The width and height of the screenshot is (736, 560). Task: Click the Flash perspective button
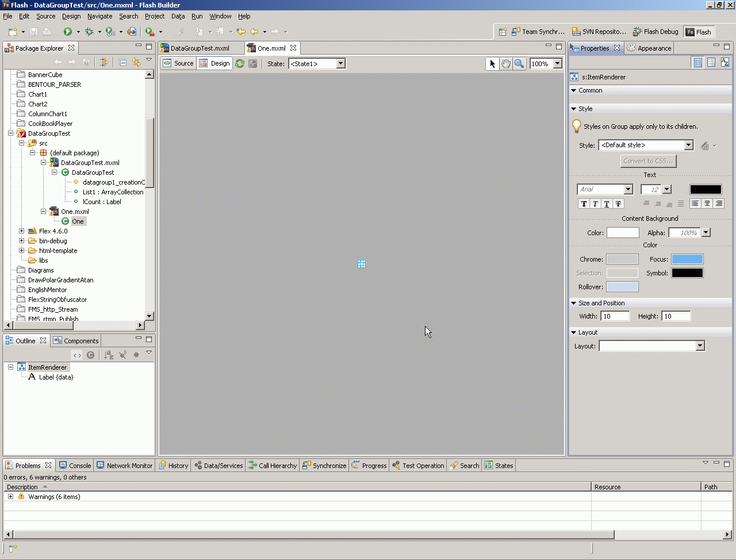click(699, 32)
